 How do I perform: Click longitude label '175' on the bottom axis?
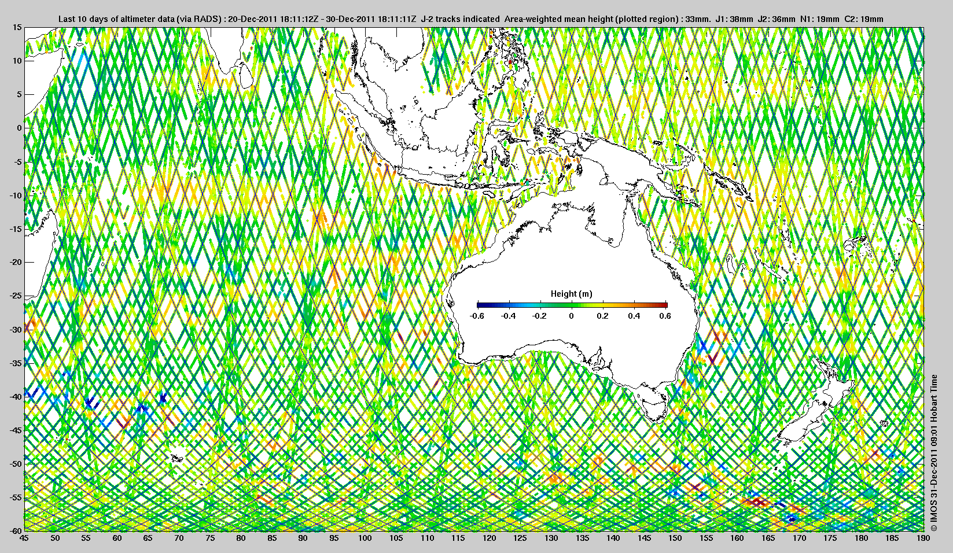830,538
